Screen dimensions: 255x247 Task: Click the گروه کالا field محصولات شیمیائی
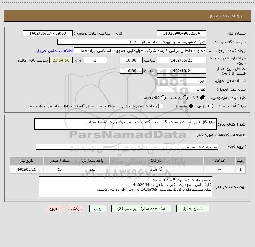click(127, 147)
